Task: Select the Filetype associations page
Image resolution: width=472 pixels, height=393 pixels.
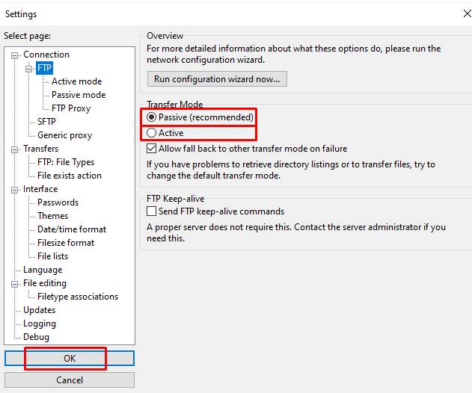Action: point(78,297)
